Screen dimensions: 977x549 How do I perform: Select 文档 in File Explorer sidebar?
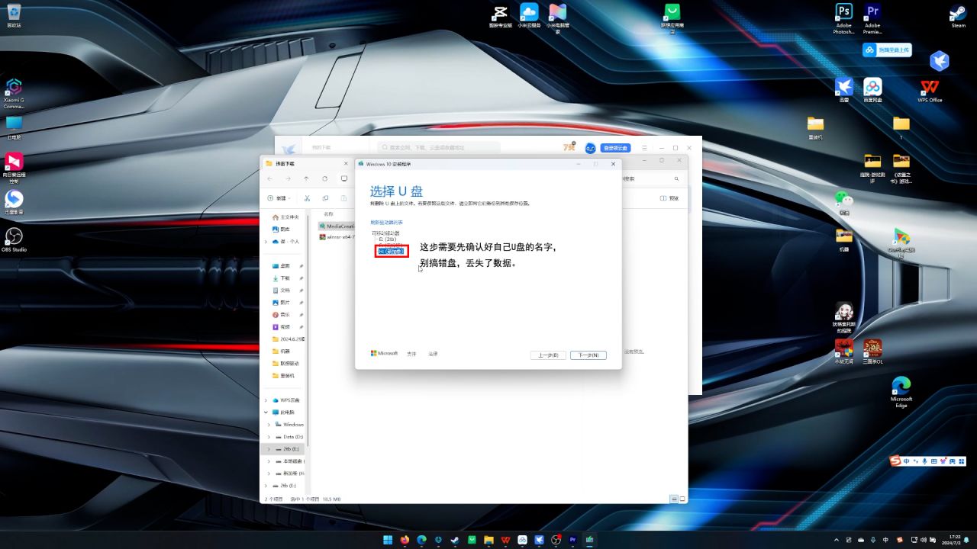[x=281, y=291]
